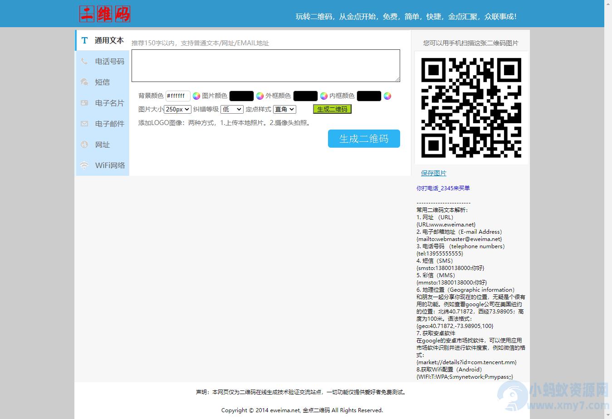This screenshot has width=612, height=419.
Task: Open the 定点样式 直角 dropdown
Action: pyautogui.click(x=285, y=109)
